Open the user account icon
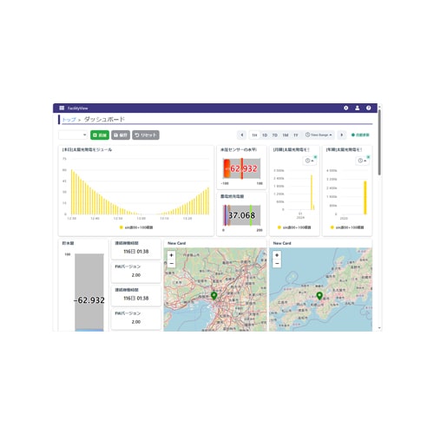This screenshot has height=434, width=434. click(358, 108)
